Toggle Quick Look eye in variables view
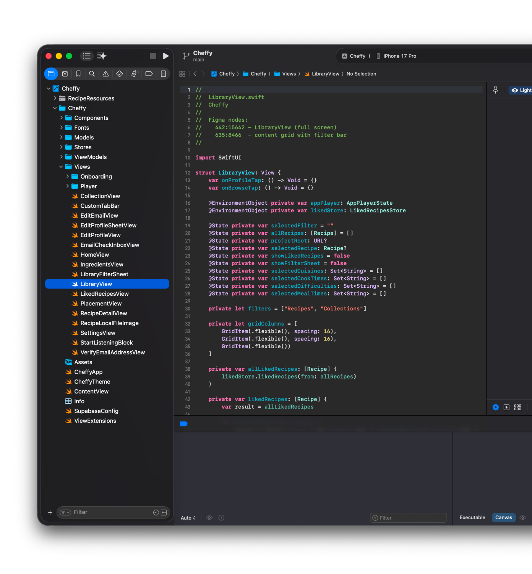532x574 pixels. pos(209,518)
